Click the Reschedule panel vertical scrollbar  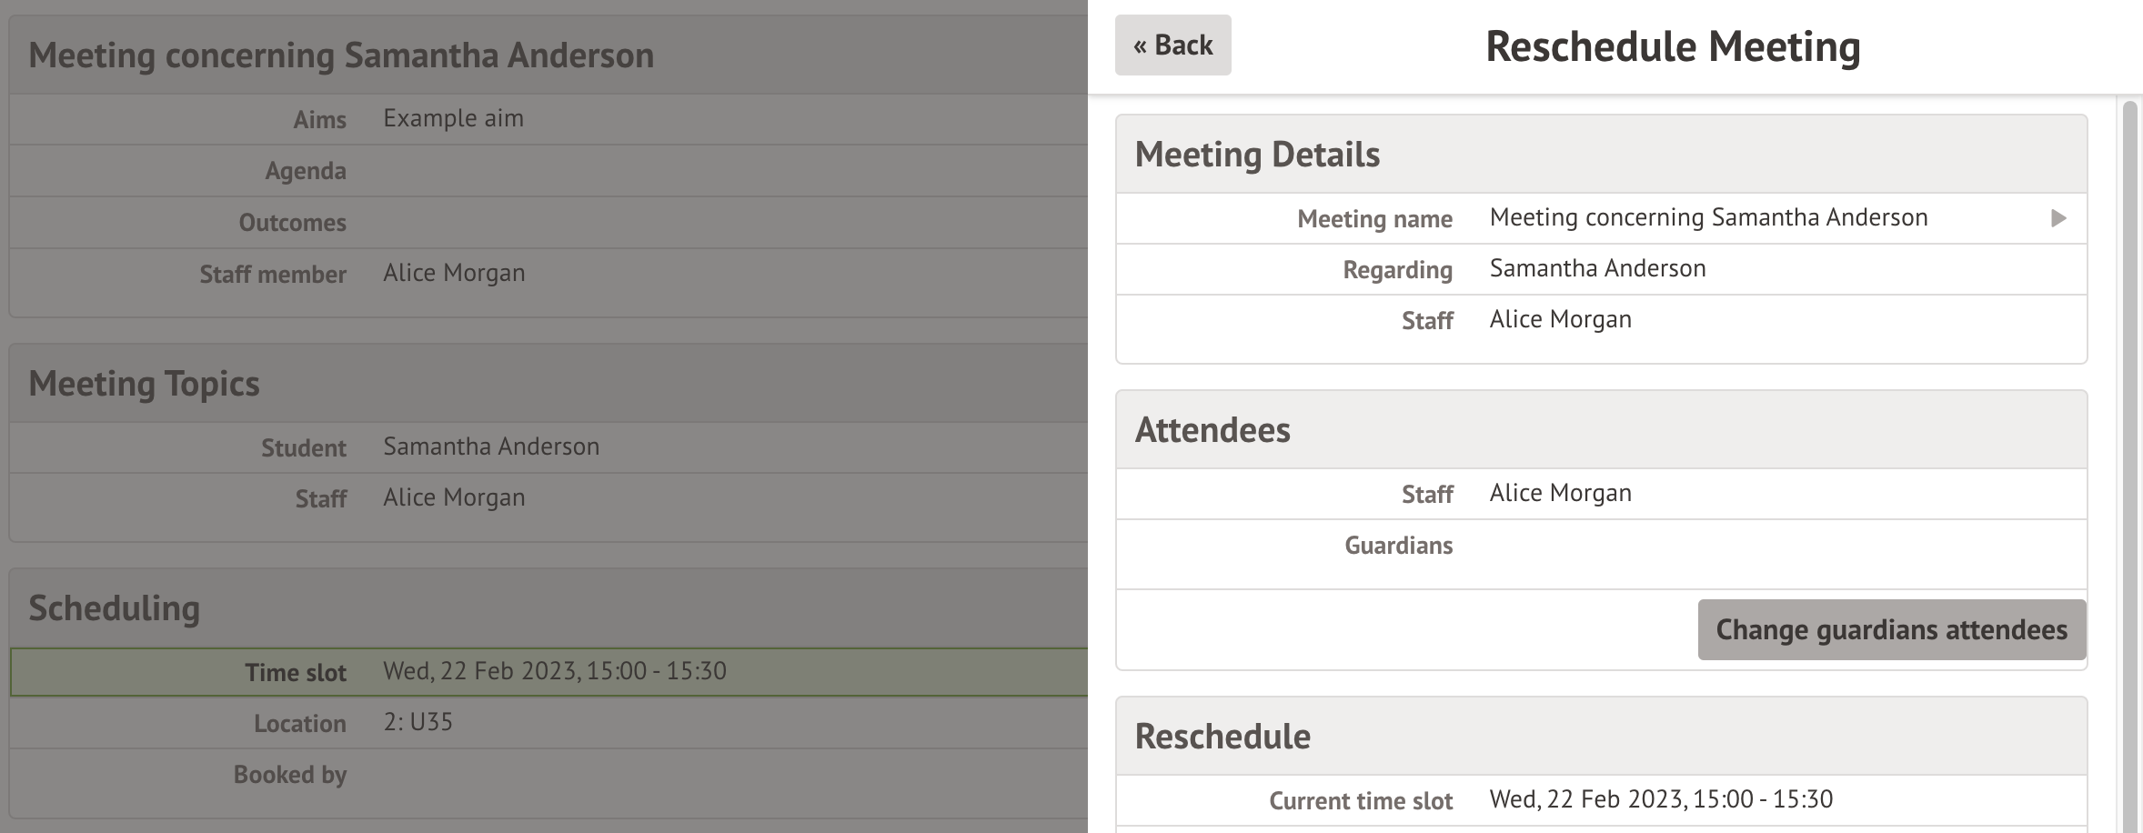pos(2128,455)
